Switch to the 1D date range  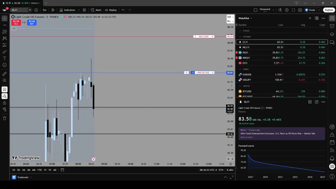[14, 170]
